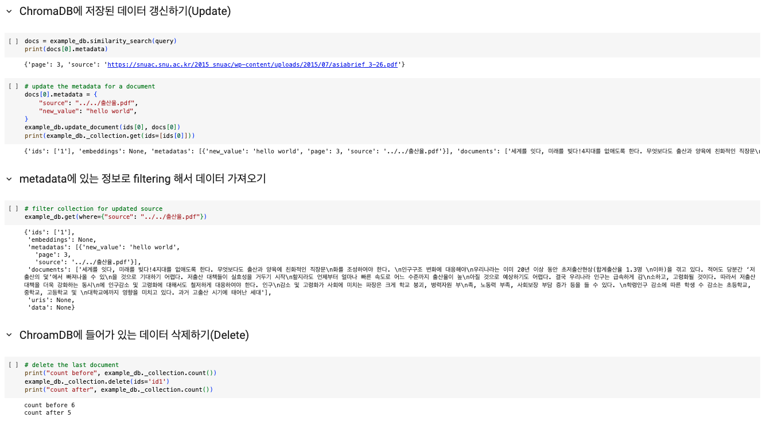Run the delete the last document cell brackets
The width and height of the screenshot is (762, 421).
tap(13, 365)
